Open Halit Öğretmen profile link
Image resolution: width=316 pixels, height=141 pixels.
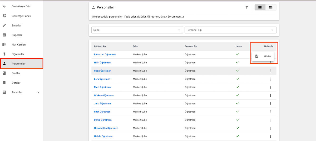click(x=102, y=63)
